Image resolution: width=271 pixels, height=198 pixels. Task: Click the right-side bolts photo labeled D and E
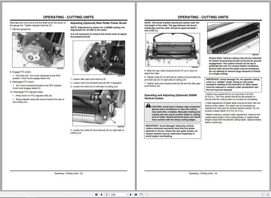point(98,108)
